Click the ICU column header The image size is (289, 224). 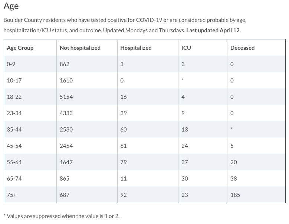tap(186, 48)
